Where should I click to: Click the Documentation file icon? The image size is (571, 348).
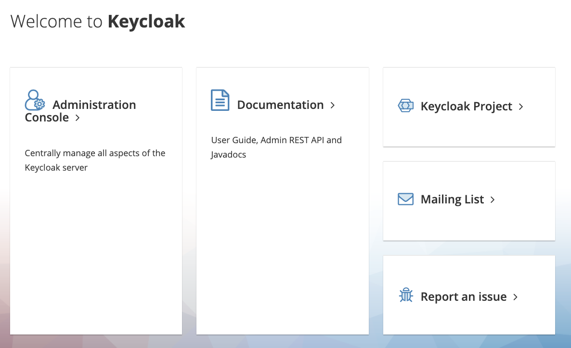[220, 100]
